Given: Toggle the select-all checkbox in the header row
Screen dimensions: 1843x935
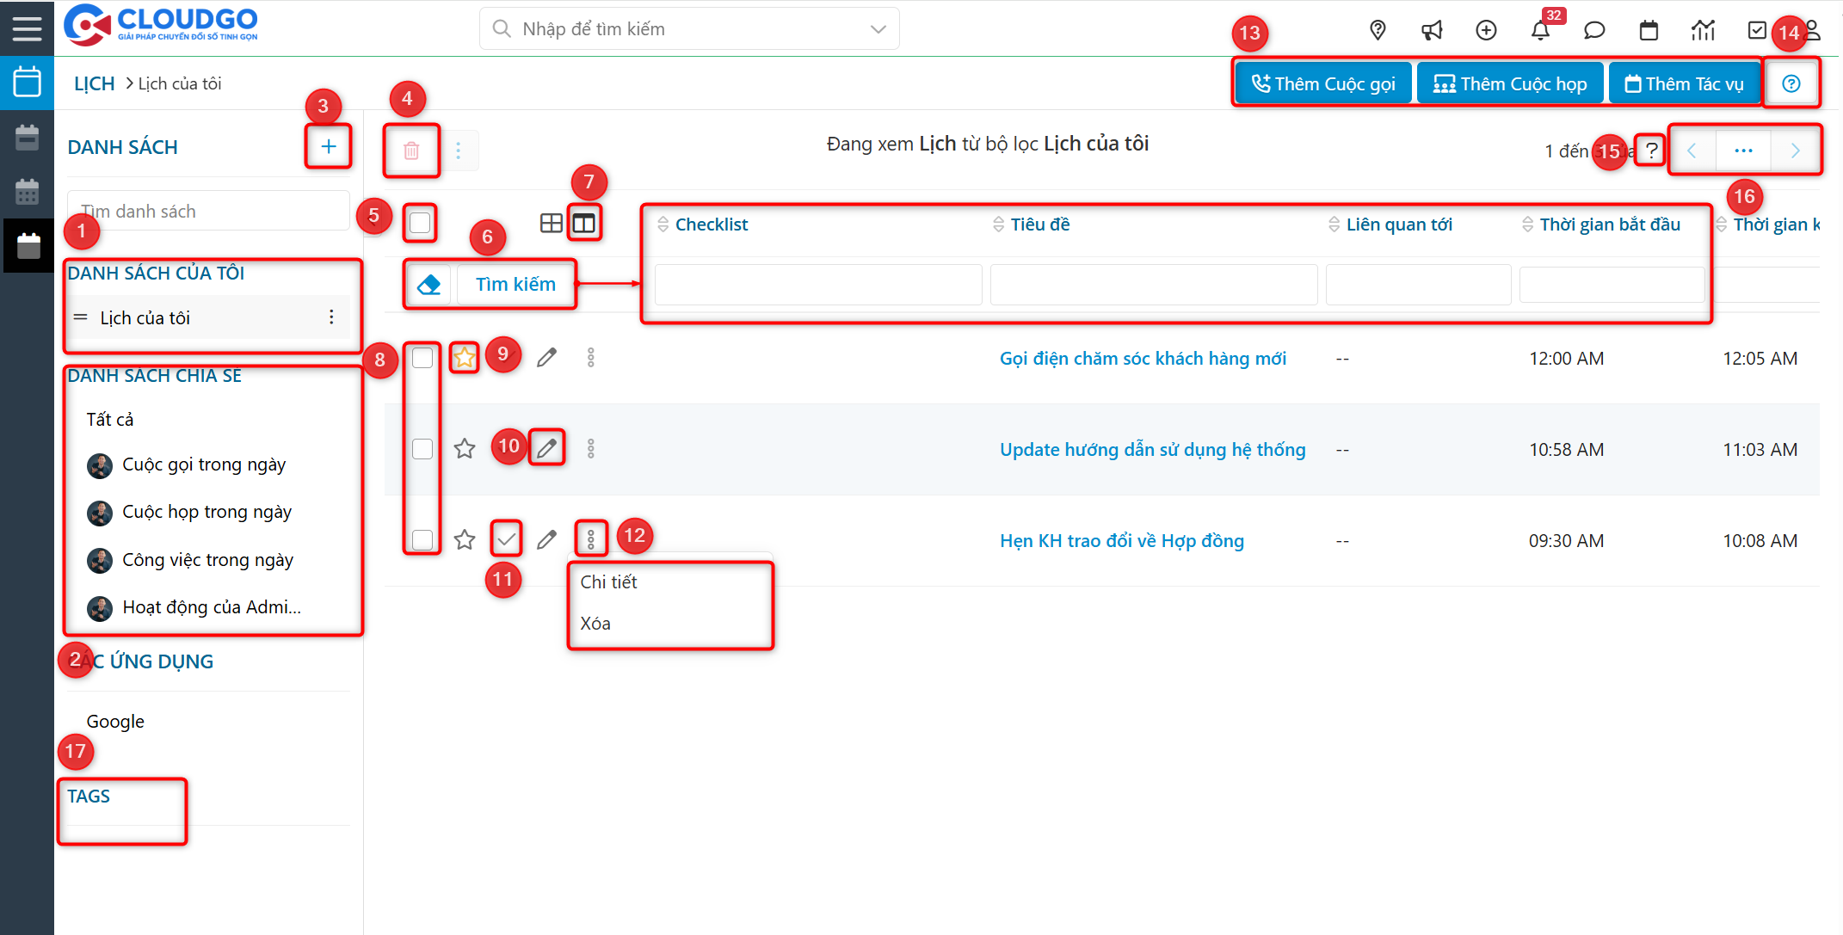Looking at the screenshot, I should click(x=421, y=222).
